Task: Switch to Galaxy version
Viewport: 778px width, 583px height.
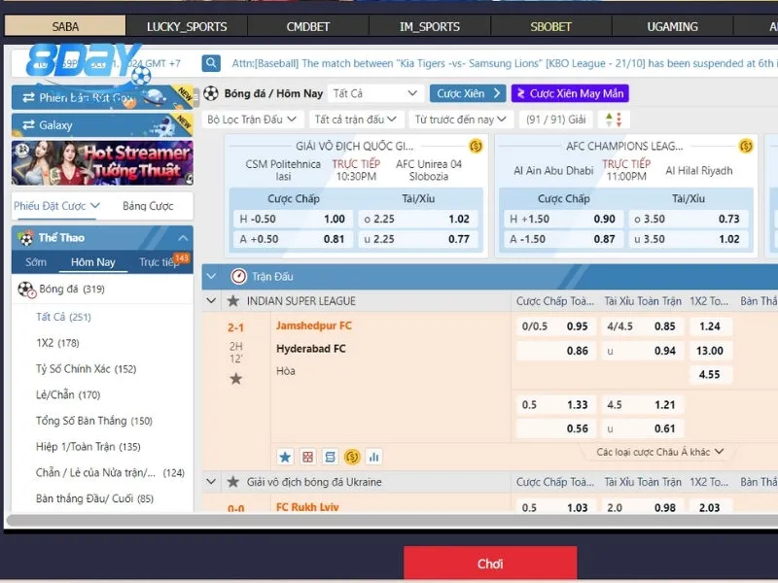Action: 102,125
